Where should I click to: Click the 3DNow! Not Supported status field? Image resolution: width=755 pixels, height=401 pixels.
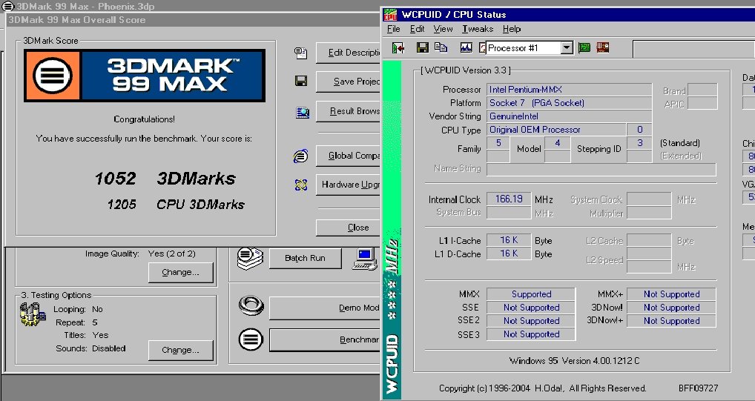tap(671, 308)
